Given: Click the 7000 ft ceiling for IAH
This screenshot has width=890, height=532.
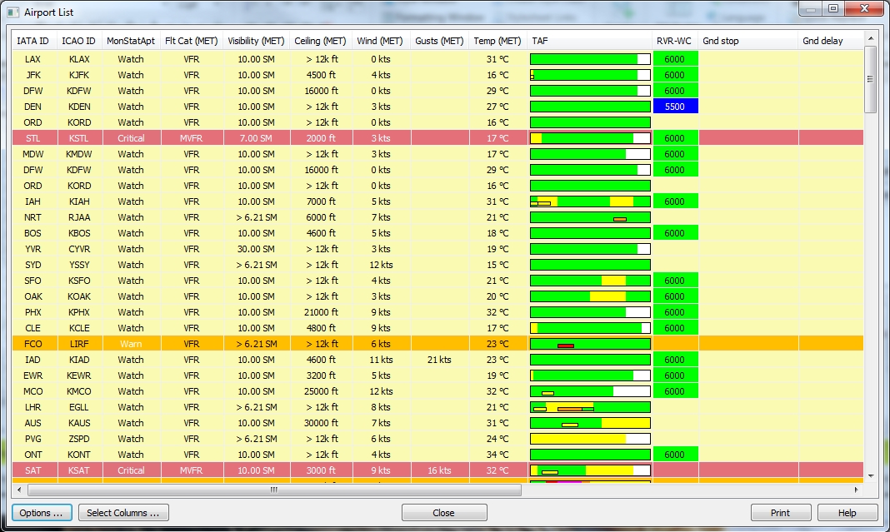Looking at the screenshot, I should [321, 201].
